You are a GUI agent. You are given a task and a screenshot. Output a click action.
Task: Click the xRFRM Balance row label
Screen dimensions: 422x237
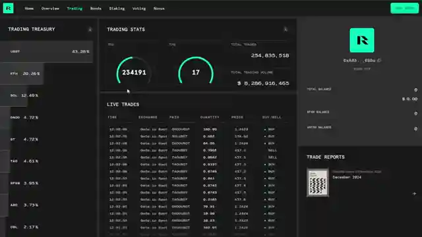[x=319, y=127]
